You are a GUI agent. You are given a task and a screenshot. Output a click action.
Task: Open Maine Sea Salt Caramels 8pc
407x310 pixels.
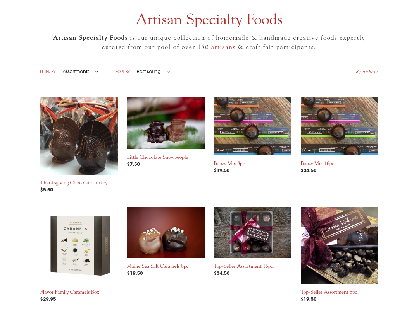pos(157,266)
